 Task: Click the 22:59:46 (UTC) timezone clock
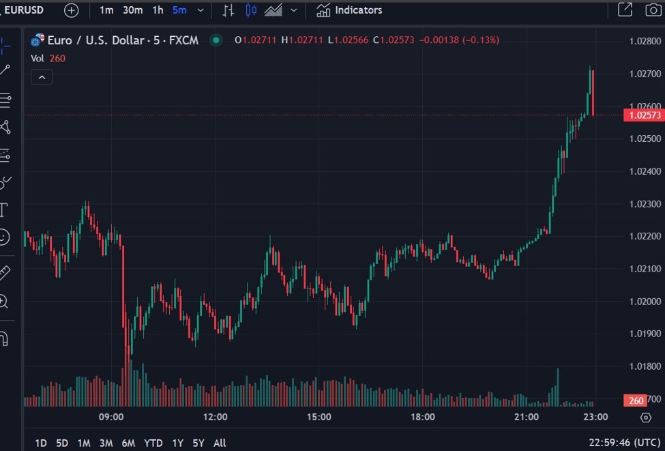pyautogui.click(x=620, y=443)
